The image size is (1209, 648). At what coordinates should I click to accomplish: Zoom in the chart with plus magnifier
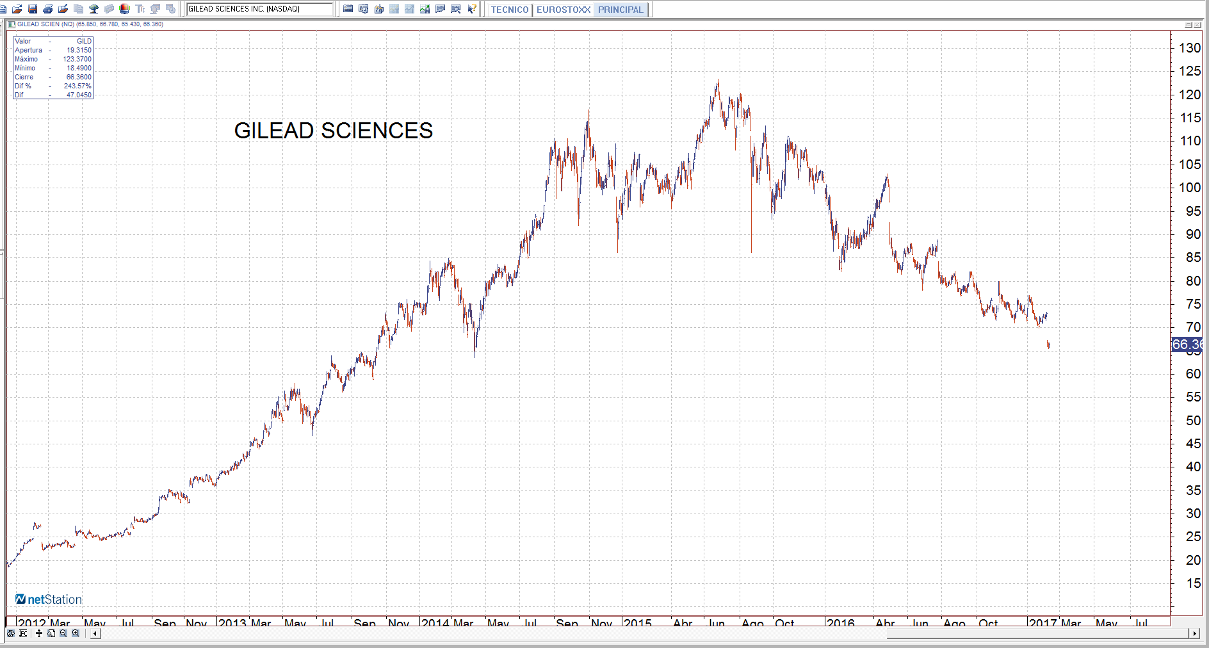click(76, 633)
